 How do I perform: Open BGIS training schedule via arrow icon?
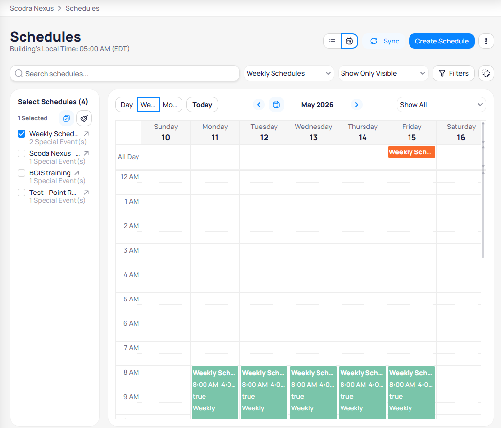pos(77,173)
